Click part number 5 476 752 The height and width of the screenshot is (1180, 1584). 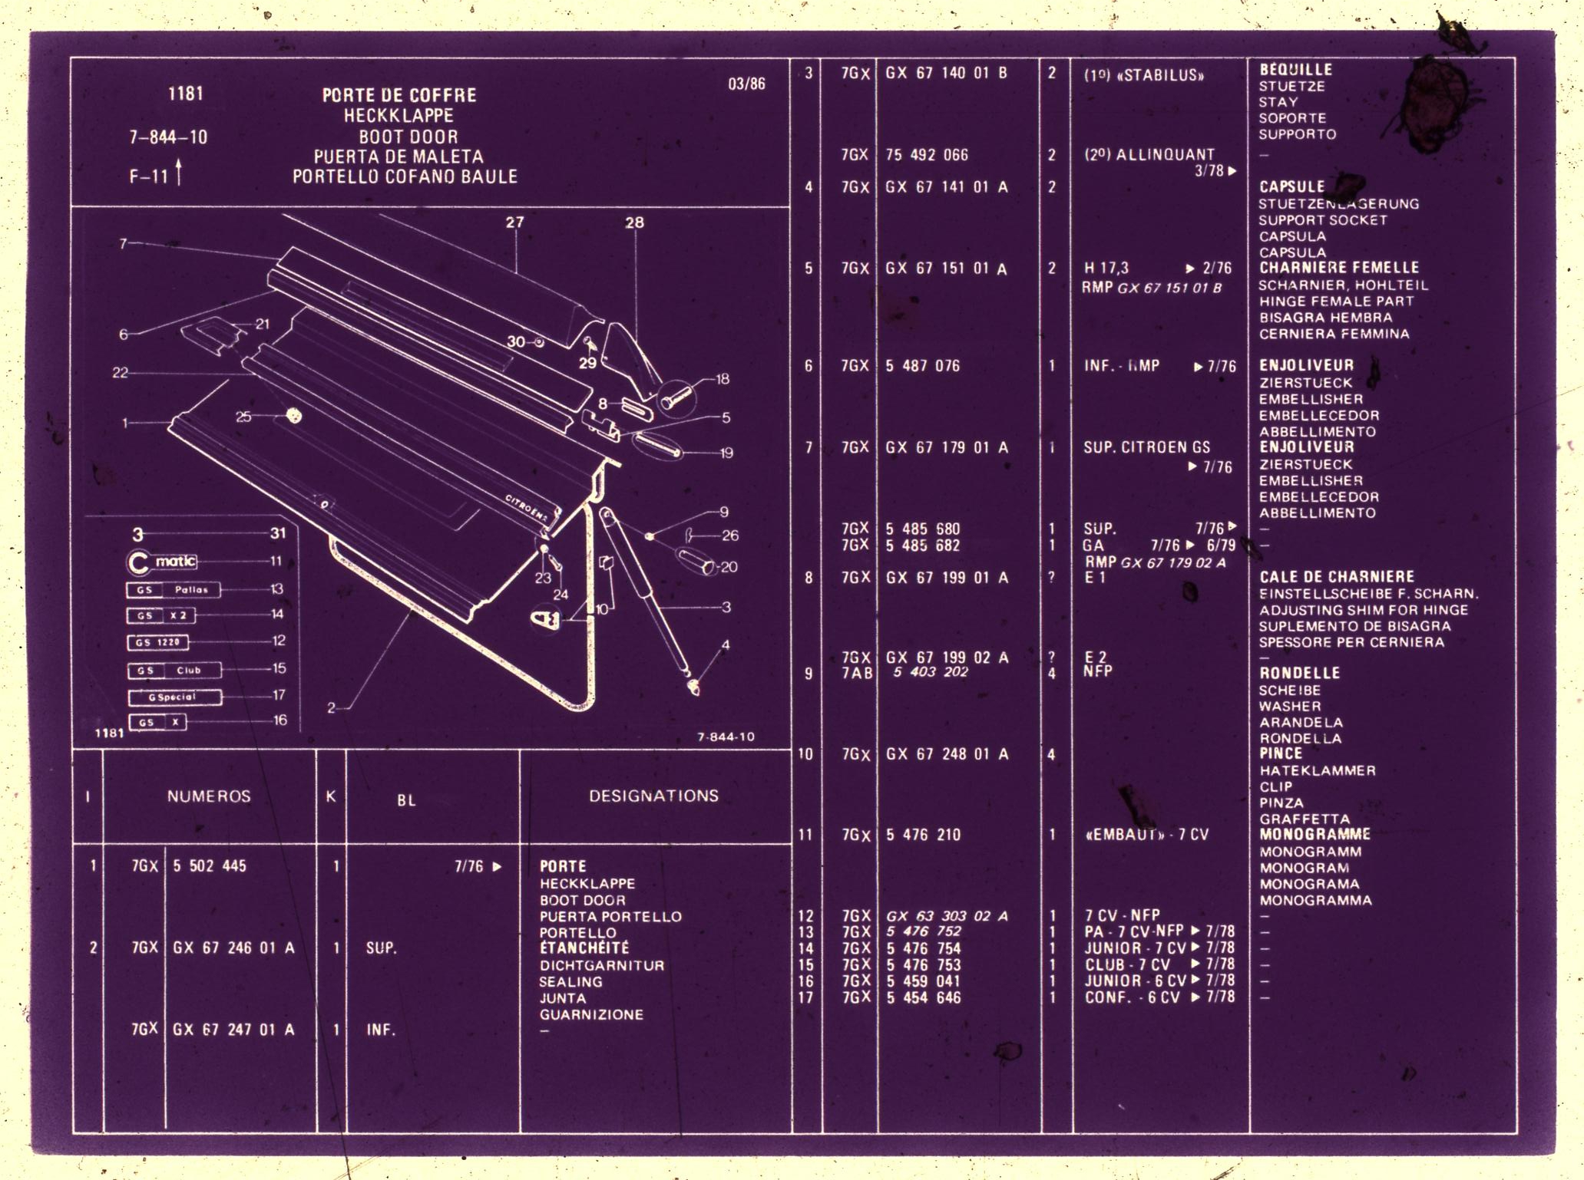[x=923, y=931]
